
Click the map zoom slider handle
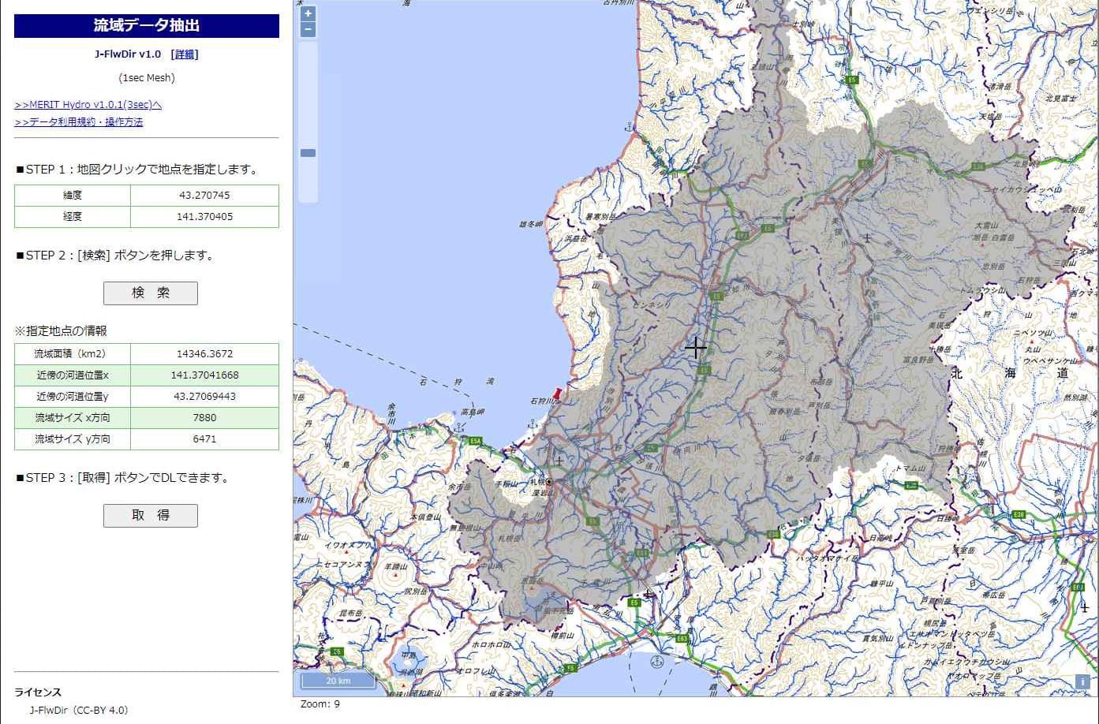click(x=308, y=153)
